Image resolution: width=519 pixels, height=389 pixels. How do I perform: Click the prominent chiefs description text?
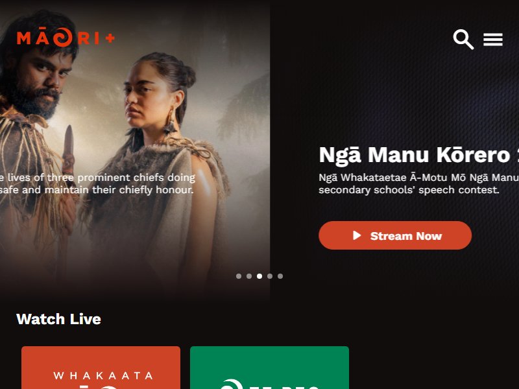click(x=97, y=183)
